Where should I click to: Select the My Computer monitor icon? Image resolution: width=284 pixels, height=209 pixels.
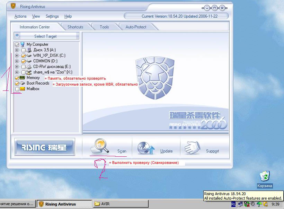click(23, 44)
